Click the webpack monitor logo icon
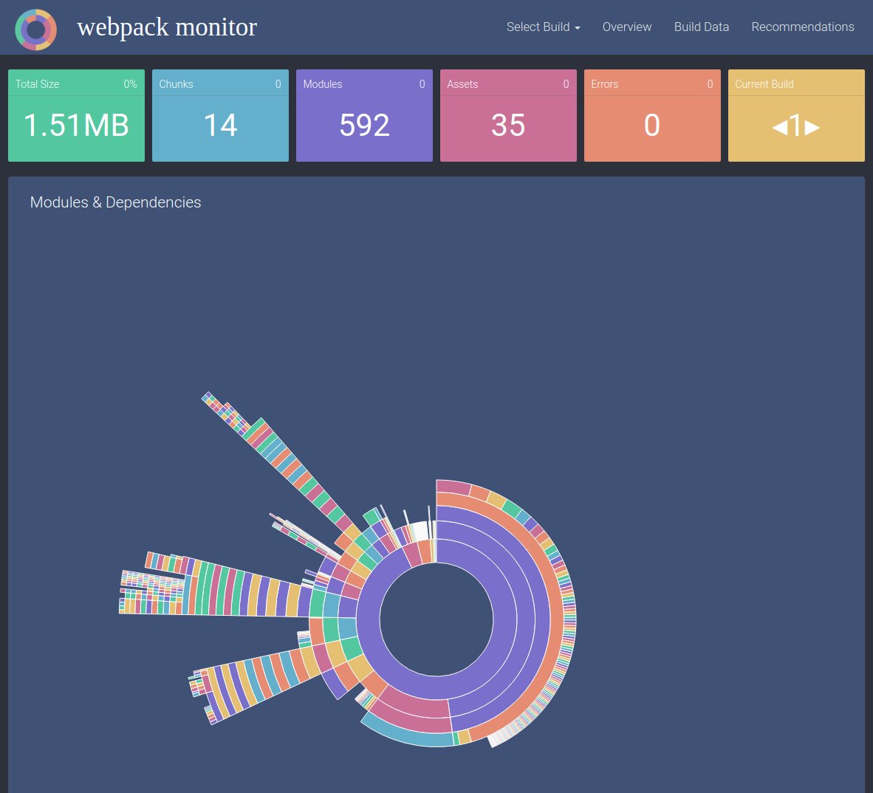 pos(35,30)
